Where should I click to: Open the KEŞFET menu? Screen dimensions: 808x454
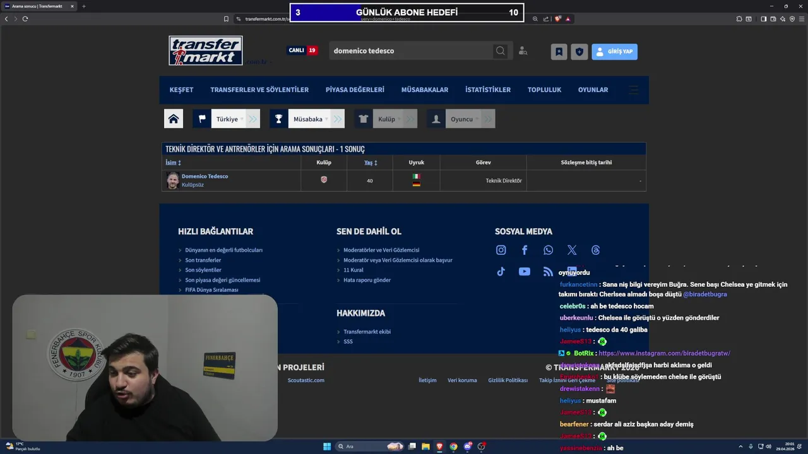[x=181, y=90]
